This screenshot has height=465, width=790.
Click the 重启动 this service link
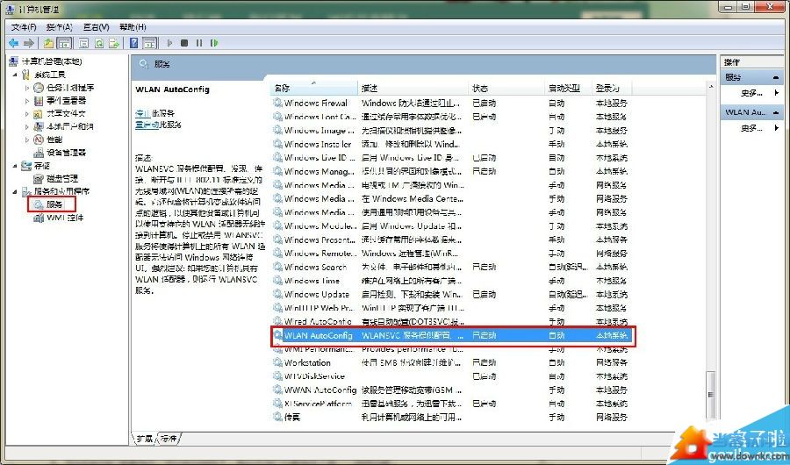point(147,125)
